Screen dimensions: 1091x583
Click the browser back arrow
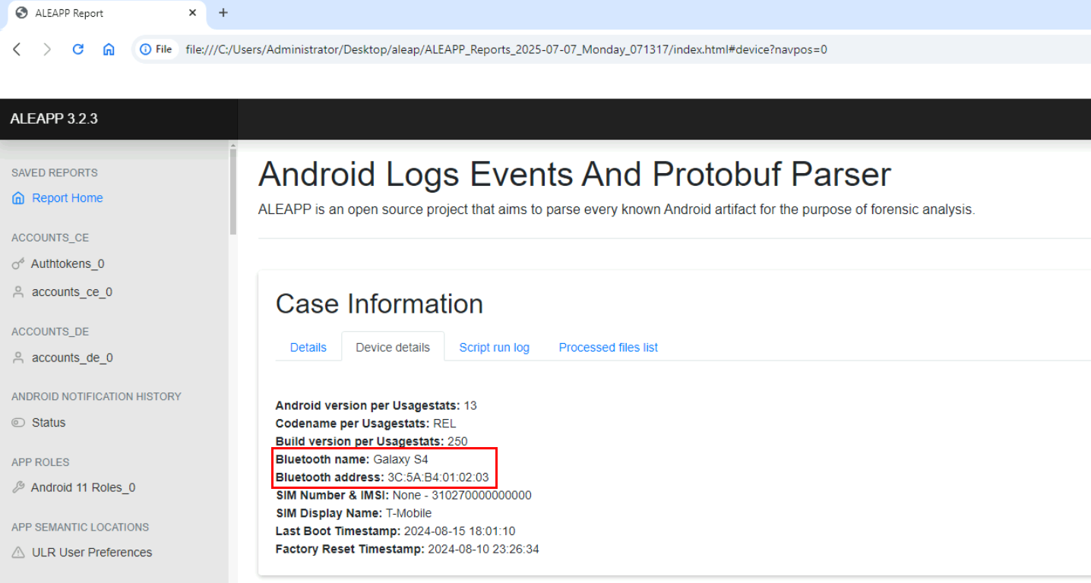pyautogui.click(x=17, y=49)
